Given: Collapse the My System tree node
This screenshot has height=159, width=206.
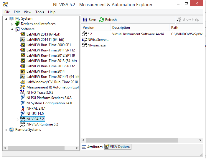Looking at the screenshot, I should 6,19.
